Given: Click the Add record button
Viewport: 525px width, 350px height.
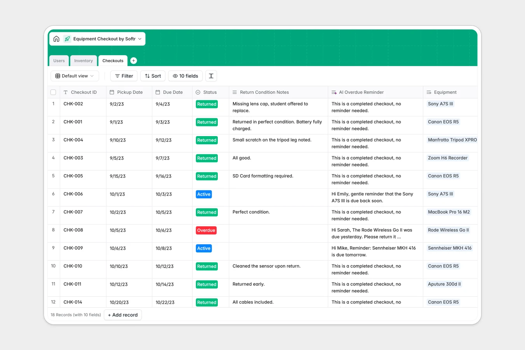Looking at the screenshot, I should [x=122, y=315].
